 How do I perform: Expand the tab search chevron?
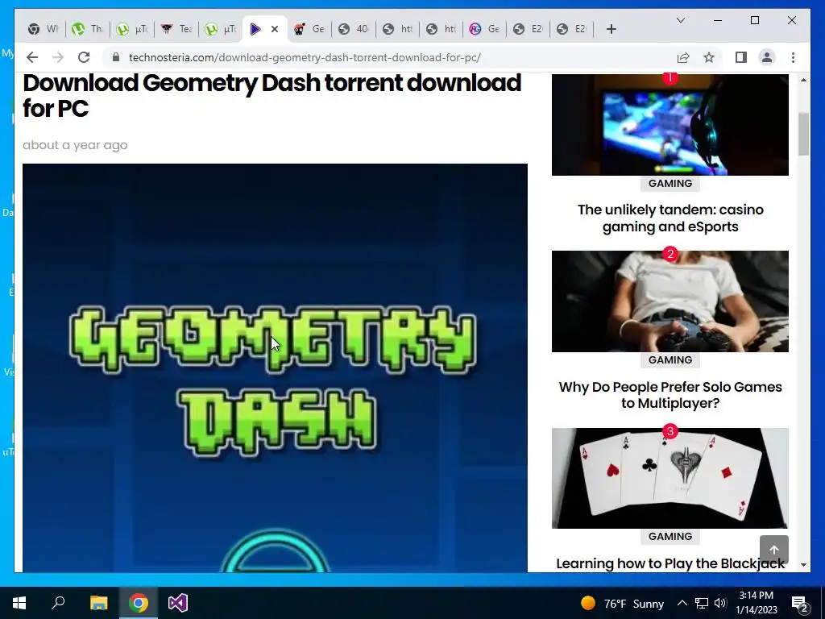(680, 20)
